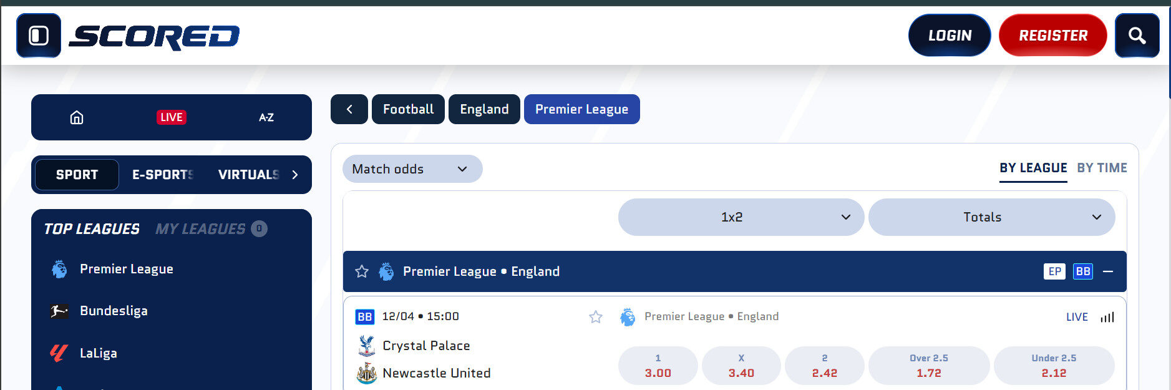
Task: Select odds 3.40 for the draw
Action: click(x=741, y=366)
